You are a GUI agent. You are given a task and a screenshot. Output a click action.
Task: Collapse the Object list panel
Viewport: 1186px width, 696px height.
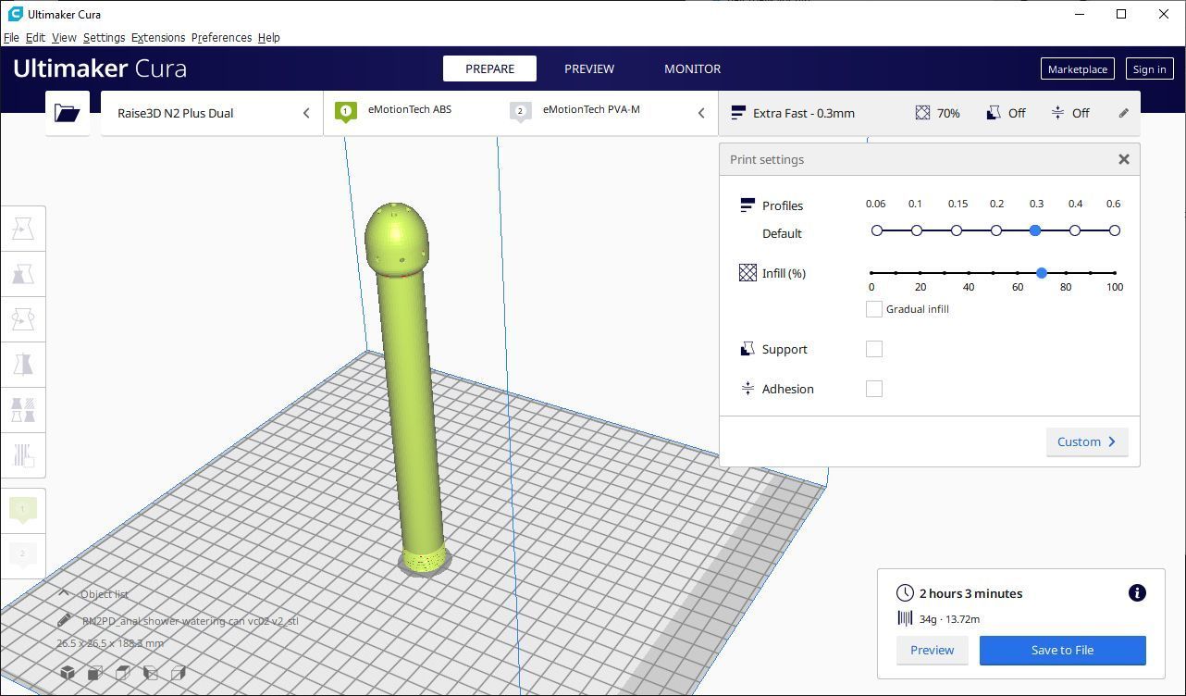click(x=64, y=593)
